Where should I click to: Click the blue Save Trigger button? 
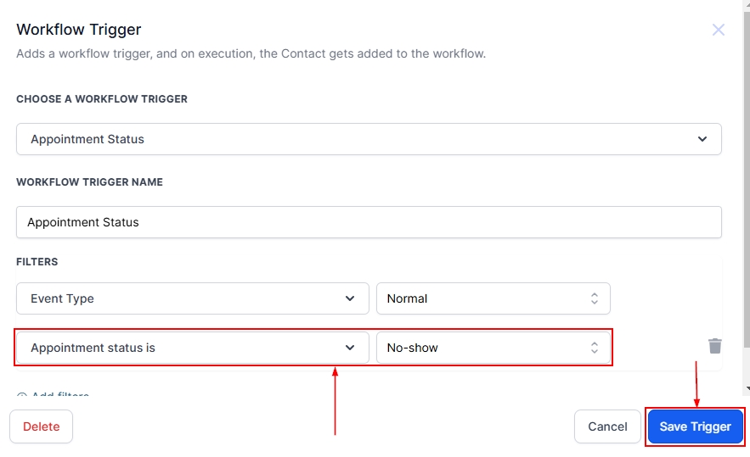click(x=695, y=426)
